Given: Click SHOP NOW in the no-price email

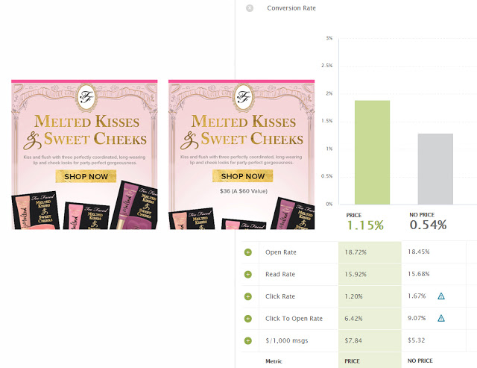Looking at the screenshot, I should click(x=86, y=176).
